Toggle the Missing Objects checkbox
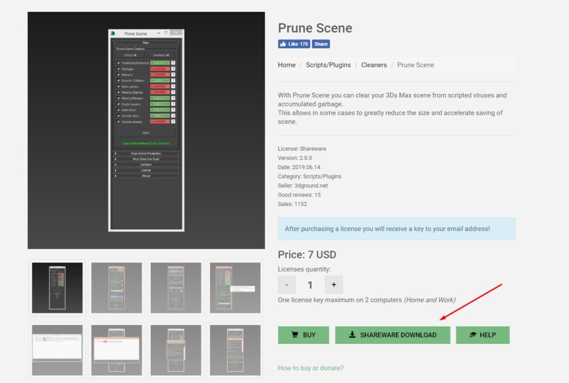The width and height of the screenshot is (569, 383). [x=118, y=92]
